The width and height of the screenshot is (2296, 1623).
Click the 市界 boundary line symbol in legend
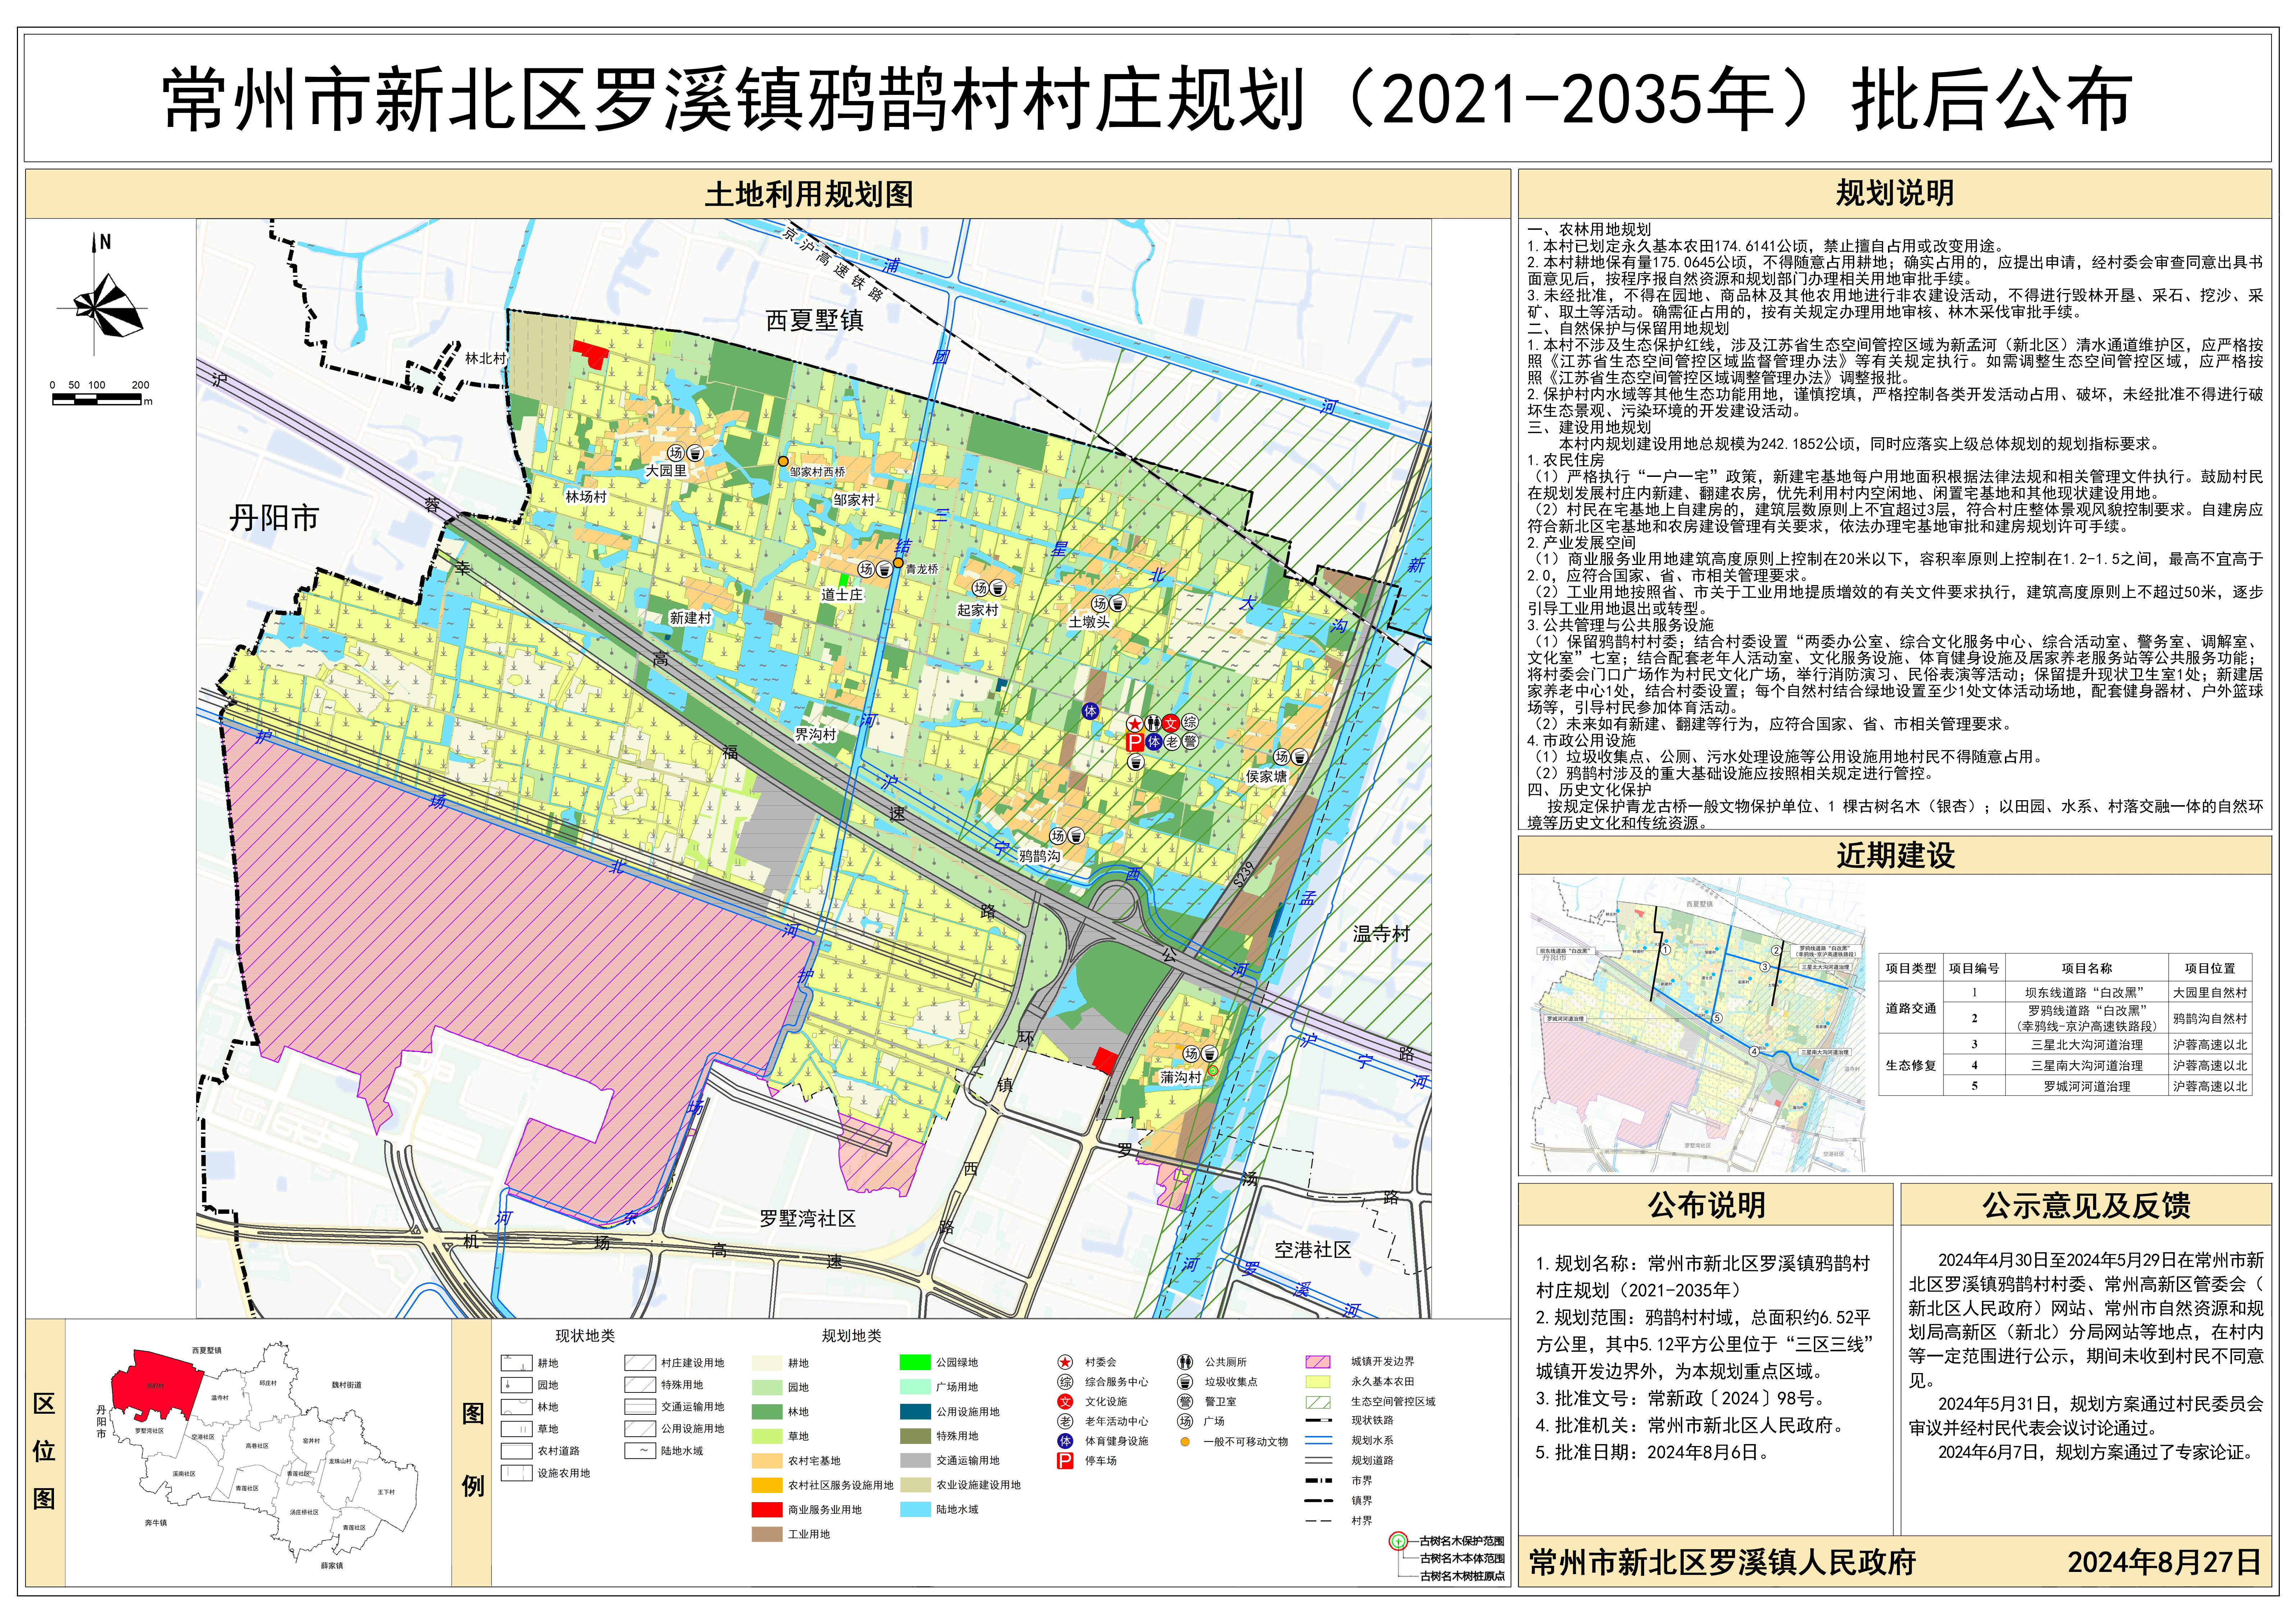point(1318,1481)
